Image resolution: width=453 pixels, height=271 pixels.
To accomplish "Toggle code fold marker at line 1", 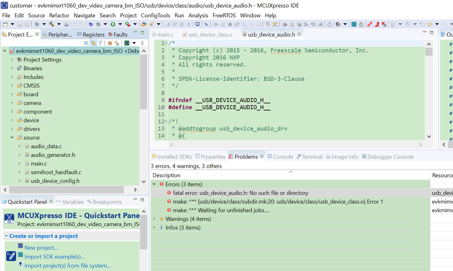I will point(166,44).
